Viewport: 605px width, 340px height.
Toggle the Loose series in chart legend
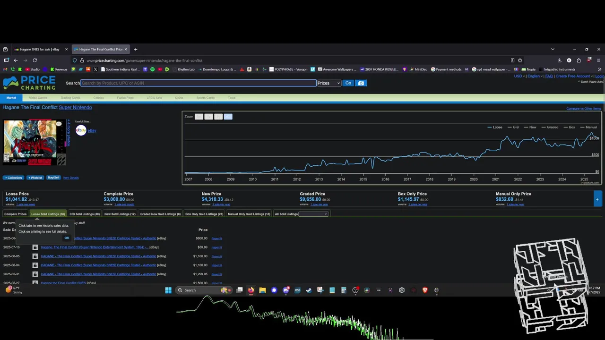pos(495,127)
